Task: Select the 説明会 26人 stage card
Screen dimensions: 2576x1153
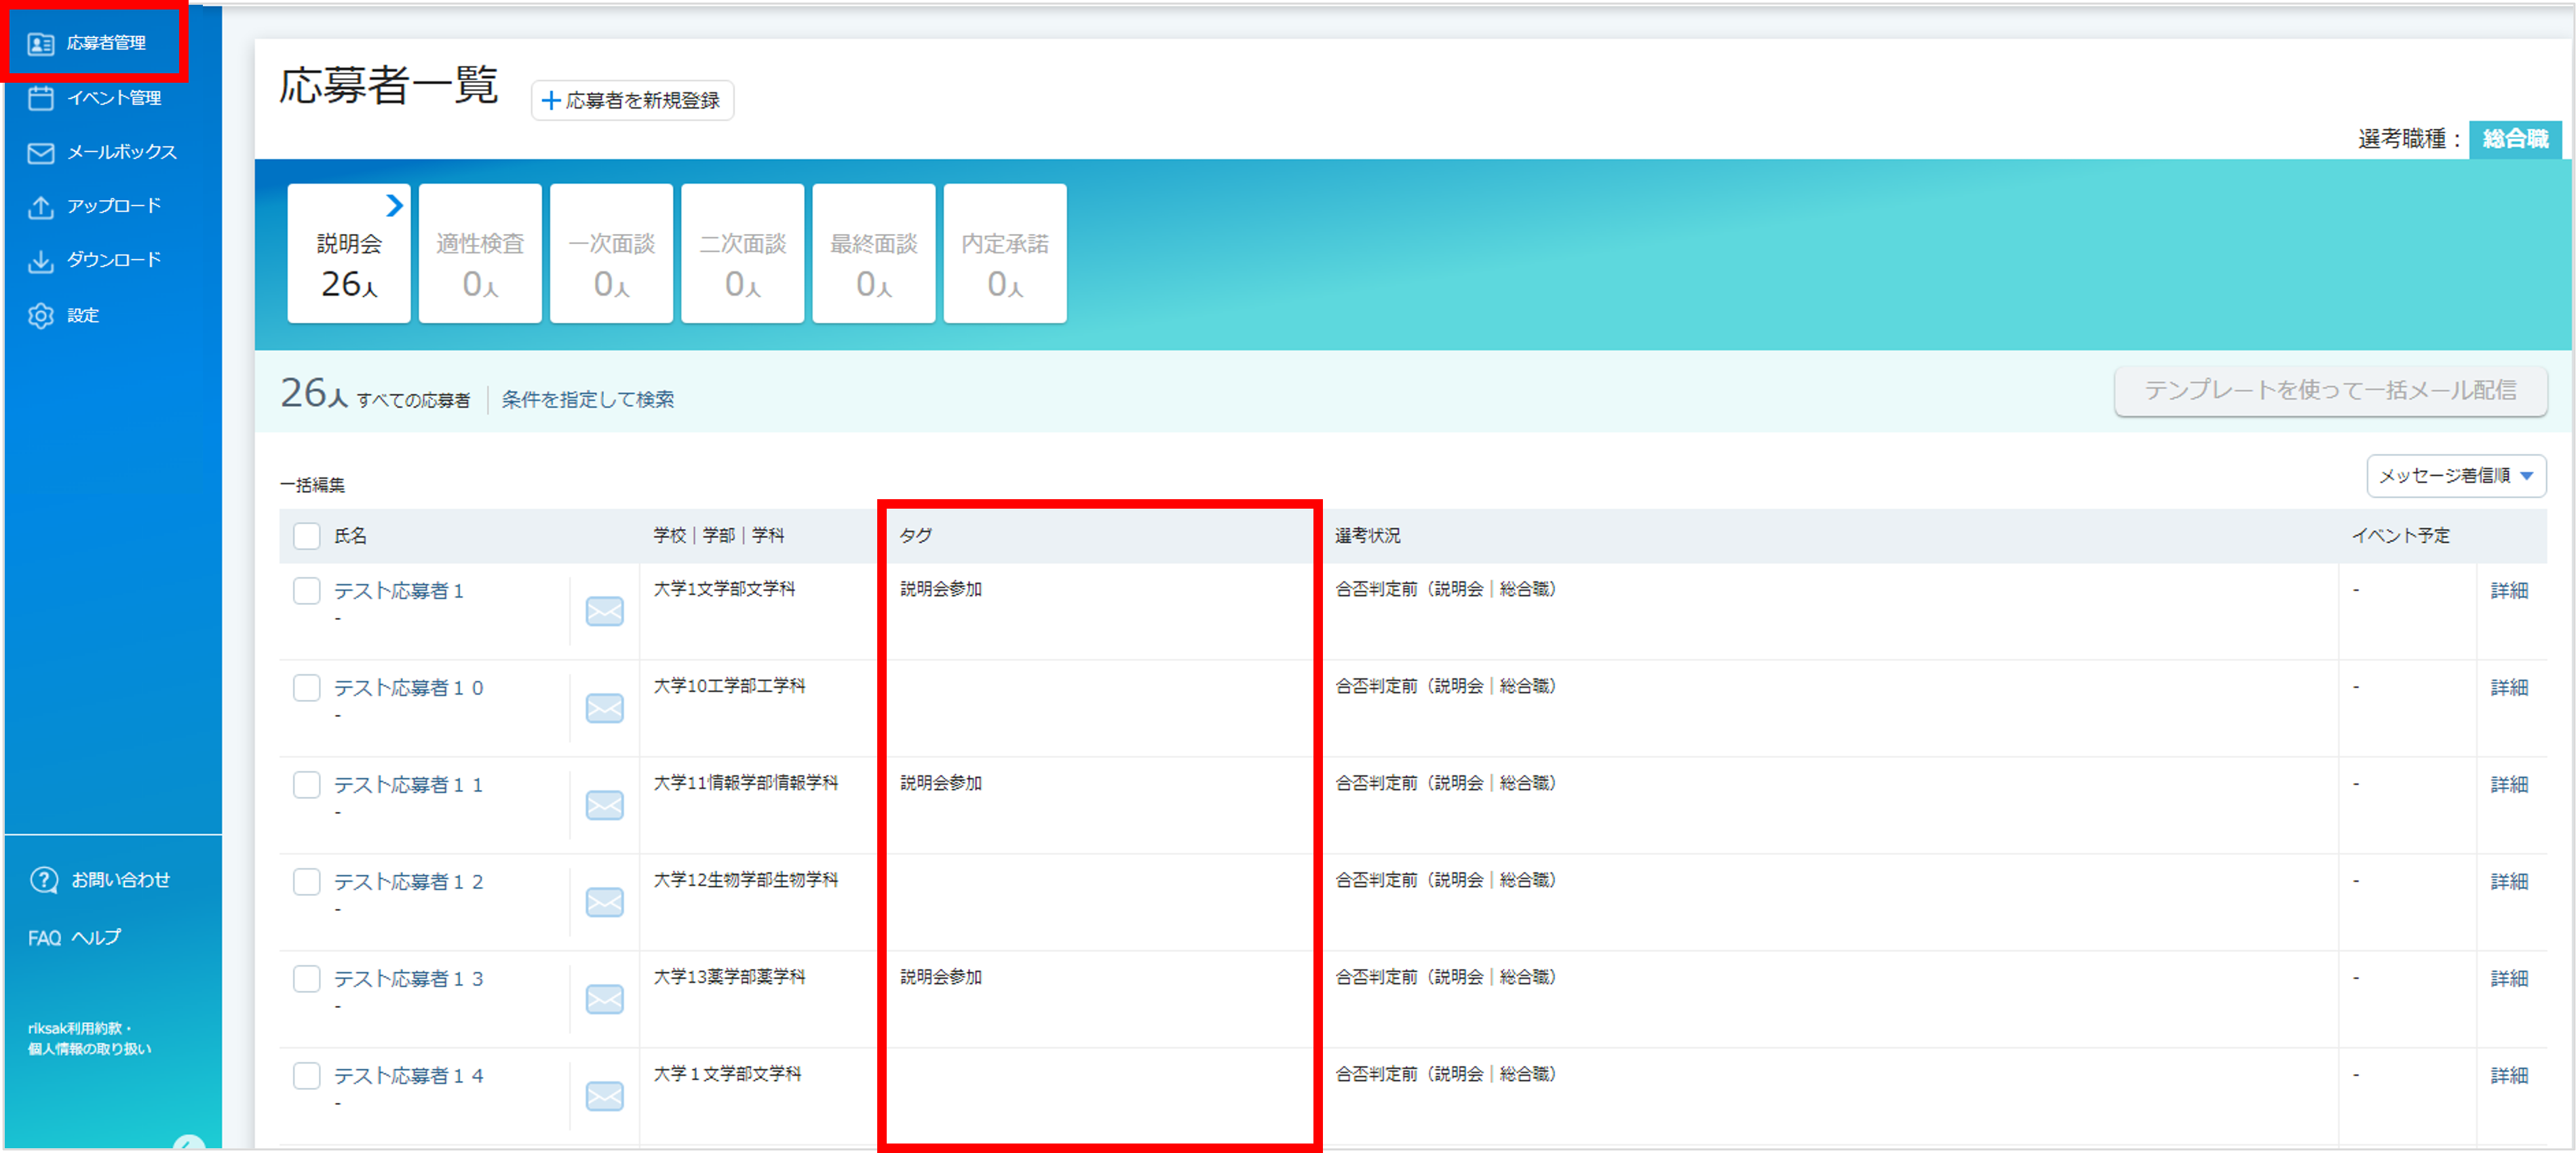Action: coord(349,253)
